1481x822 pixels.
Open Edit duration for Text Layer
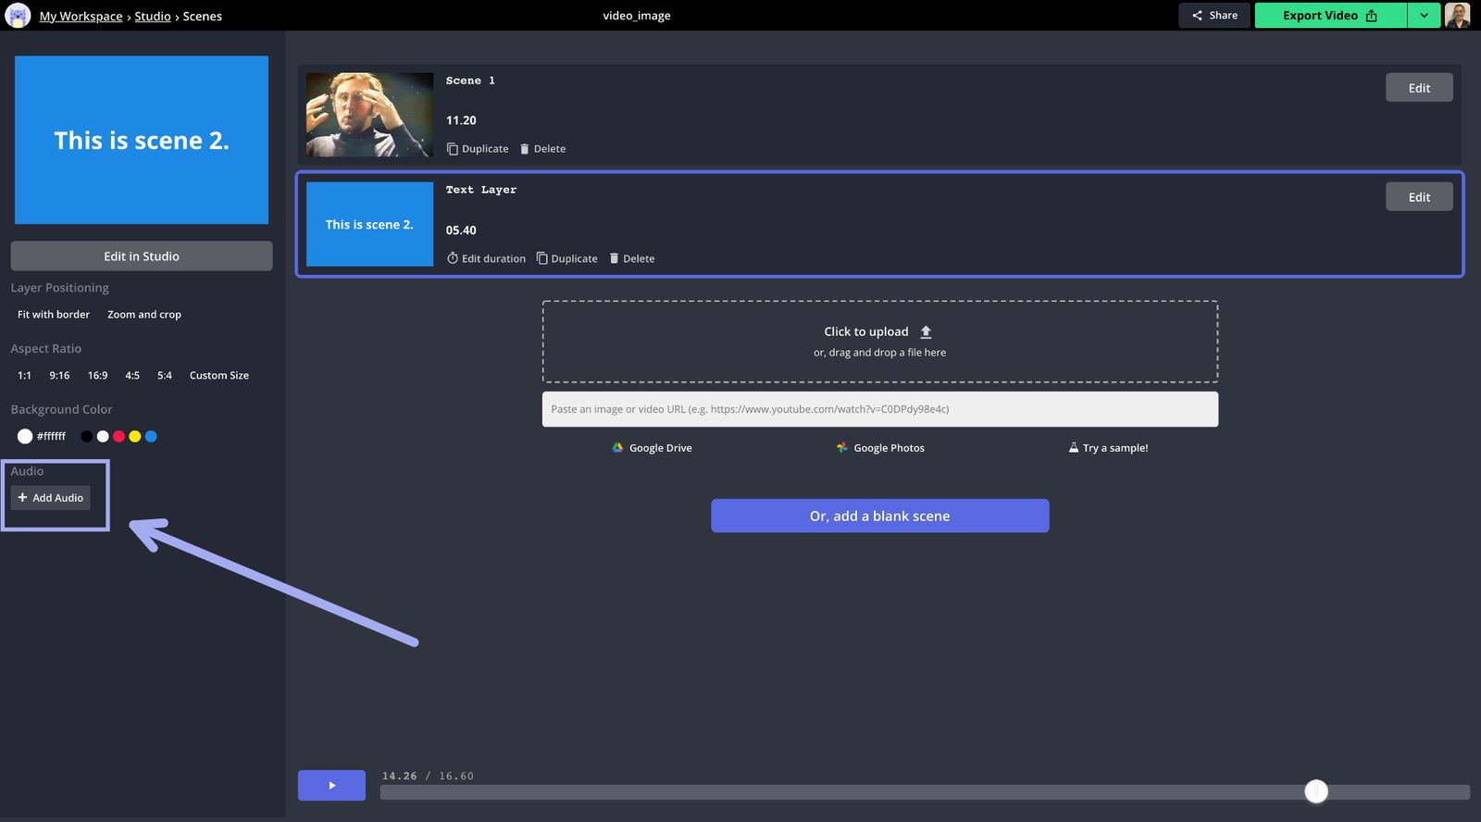[x=486, y=259]
